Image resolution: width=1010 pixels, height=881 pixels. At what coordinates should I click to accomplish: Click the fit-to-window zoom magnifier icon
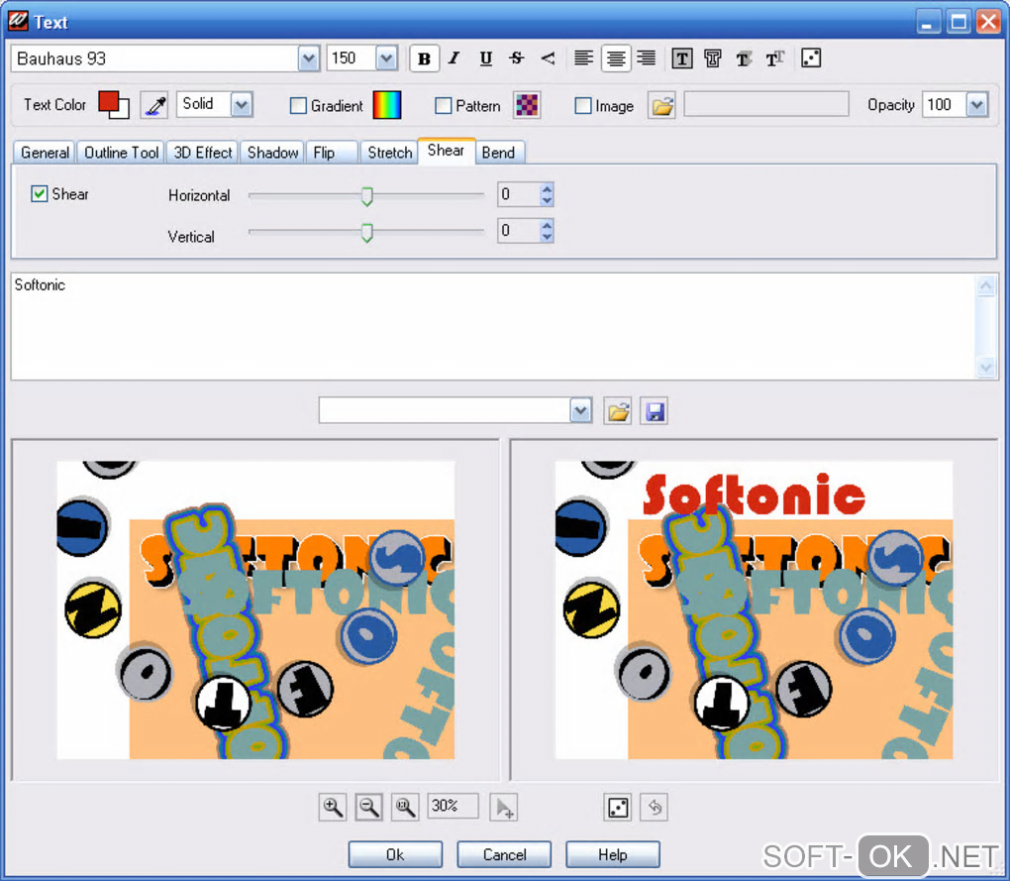click(405, 807)
